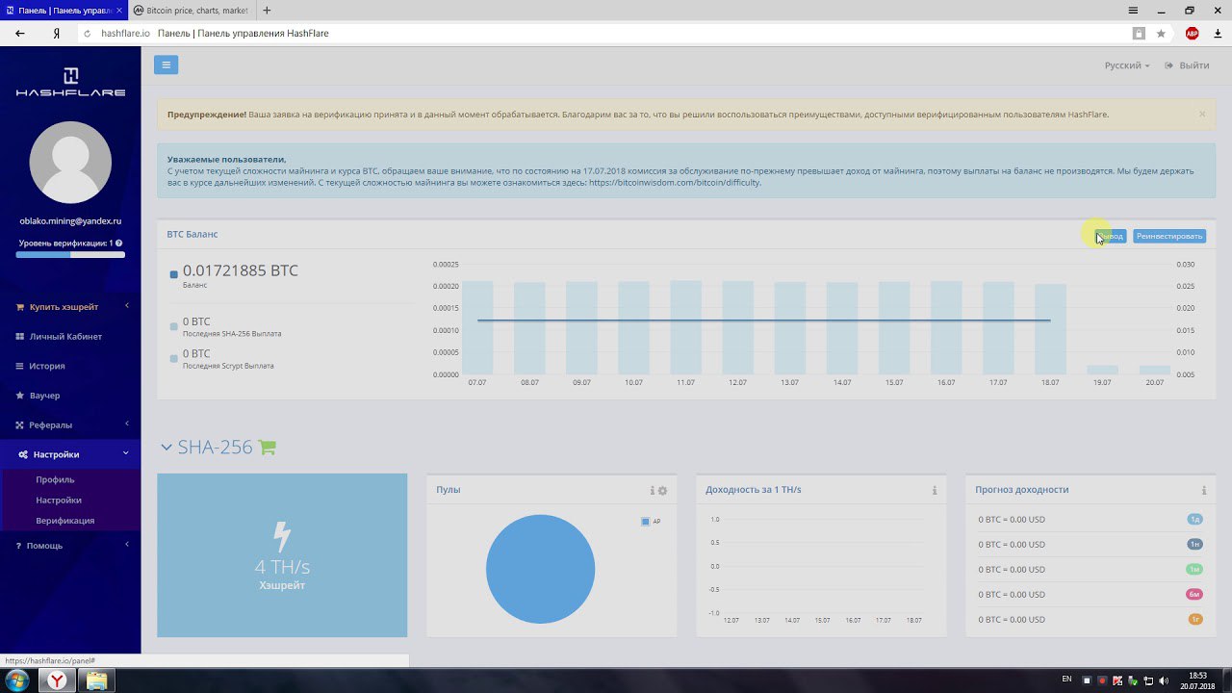Open the ABP Adblock extension icon
This screenshot has width=1232, height=693.
[1192, 33]
